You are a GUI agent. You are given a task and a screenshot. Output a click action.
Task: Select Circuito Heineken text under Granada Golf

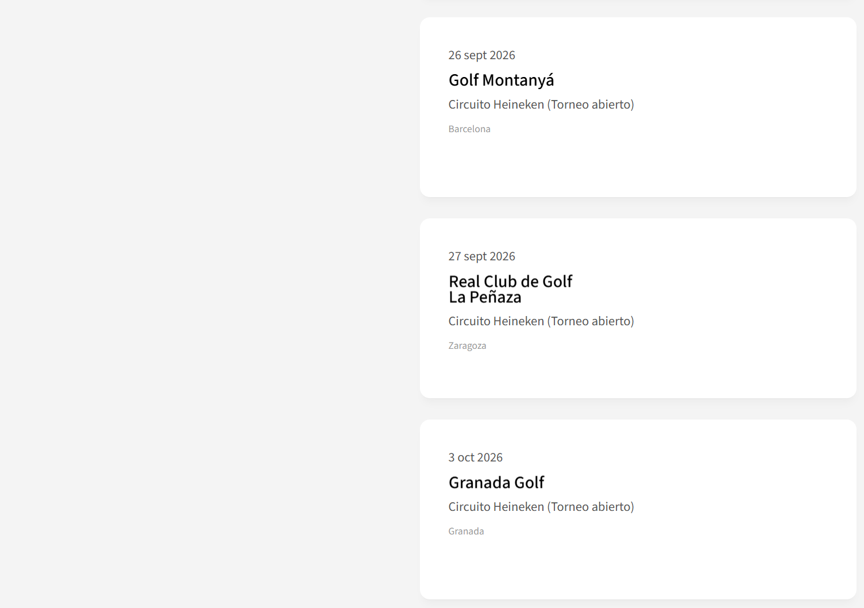[x=496, y=507]
